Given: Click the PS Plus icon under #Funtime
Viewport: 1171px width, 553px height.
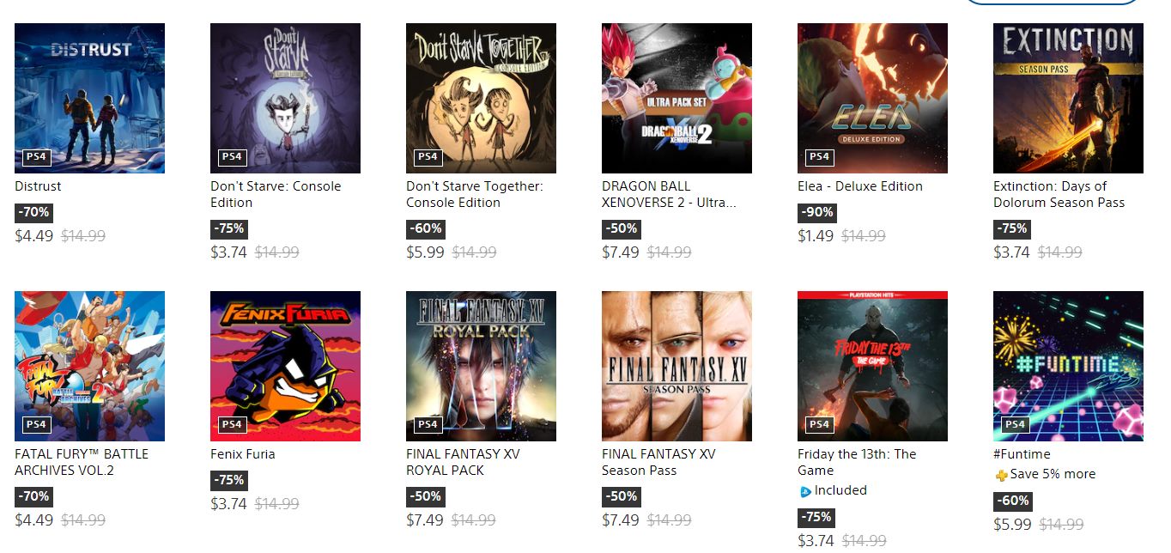Looking at the screenshot, I should point(1001,475).
